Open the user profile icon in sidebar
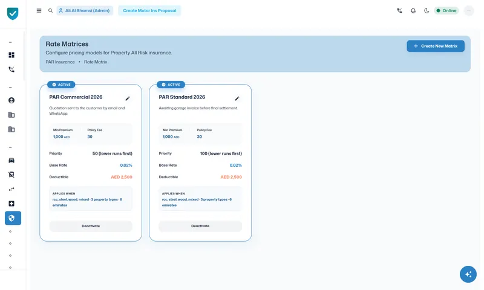 tap(11, 100)
